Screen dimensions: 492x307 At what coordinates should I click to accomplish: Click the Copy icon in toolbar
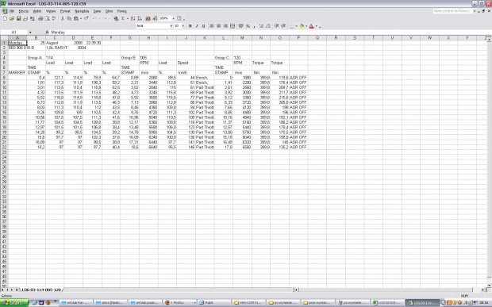click(x=69, y=18)
